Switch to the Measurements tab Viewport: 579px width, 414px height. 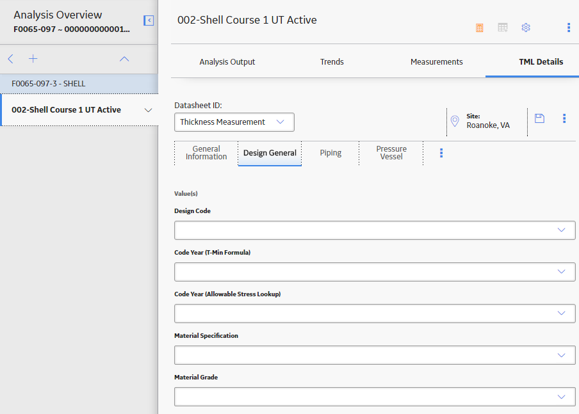[436, 61]
